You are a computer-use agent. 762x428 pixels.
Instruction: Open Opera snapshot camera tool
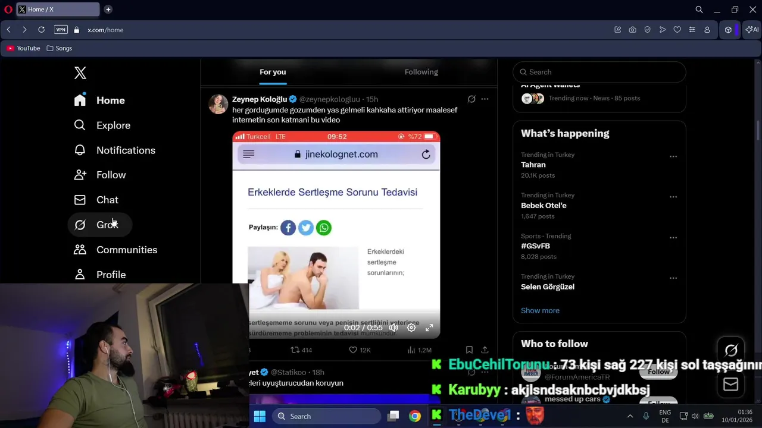(x=632, y=30)
